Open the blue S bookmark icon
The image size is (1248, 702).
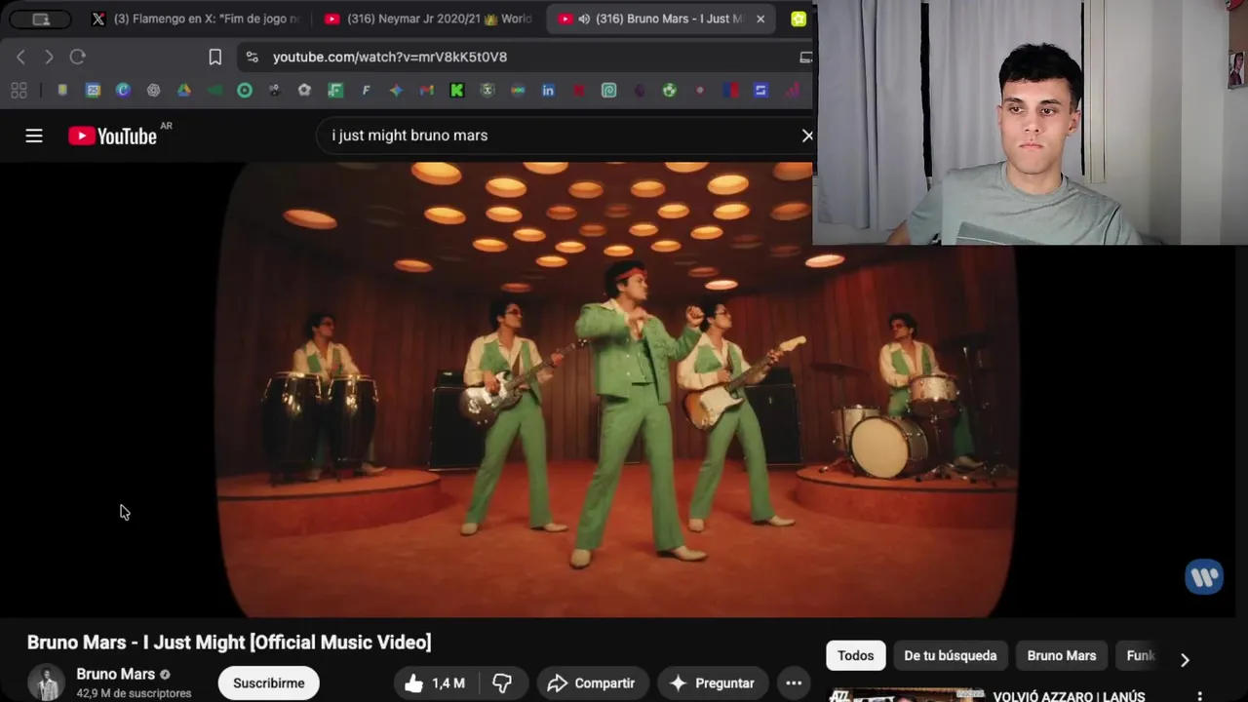pos(760,91)
